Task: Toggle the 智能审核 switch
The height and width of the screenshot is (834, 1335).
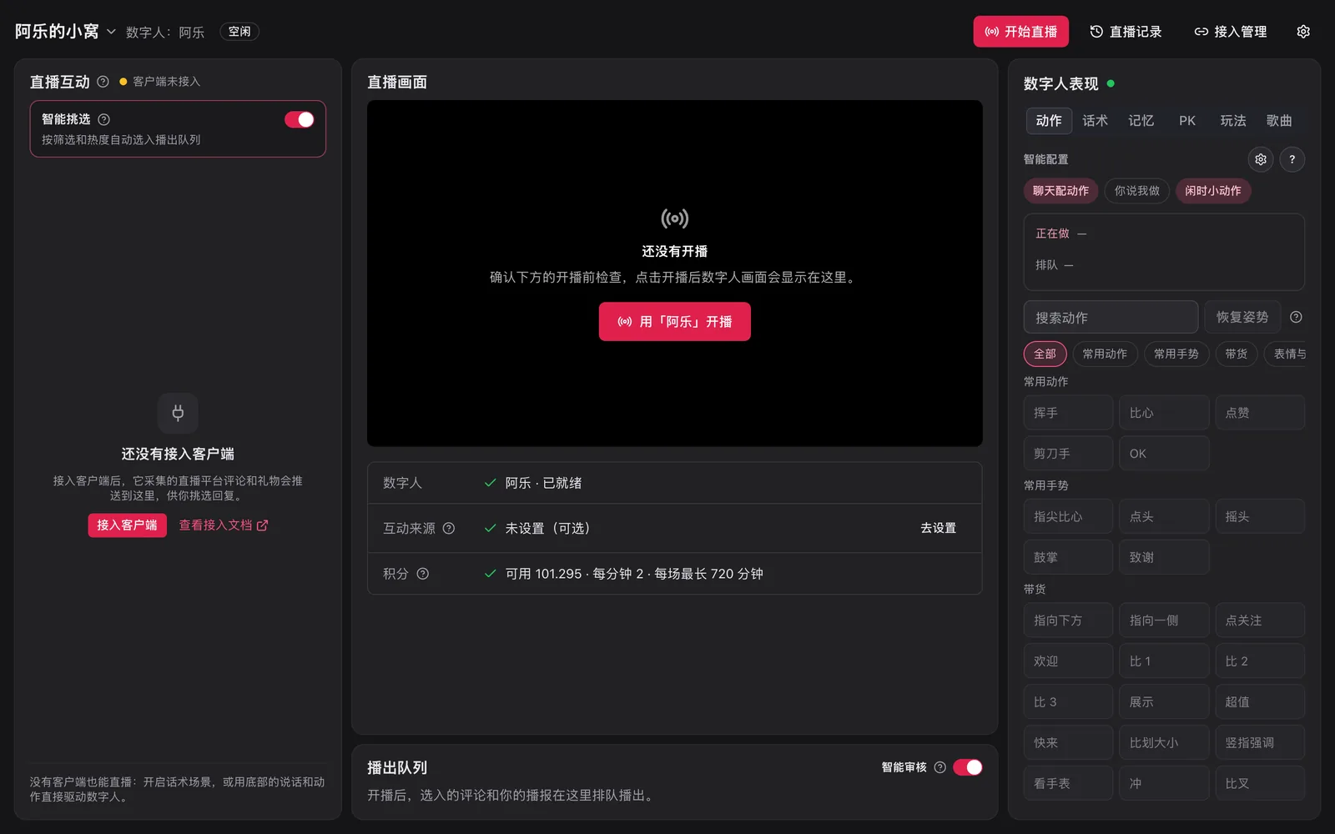Action: point(968,767)
